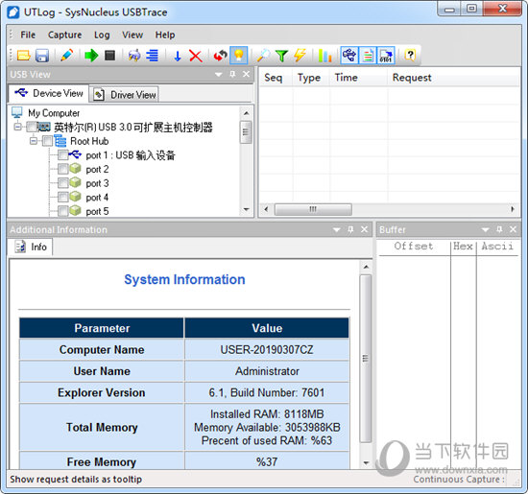
Task: Open the Additional Information panel dropdown arrow
Action: coord(336,230)
